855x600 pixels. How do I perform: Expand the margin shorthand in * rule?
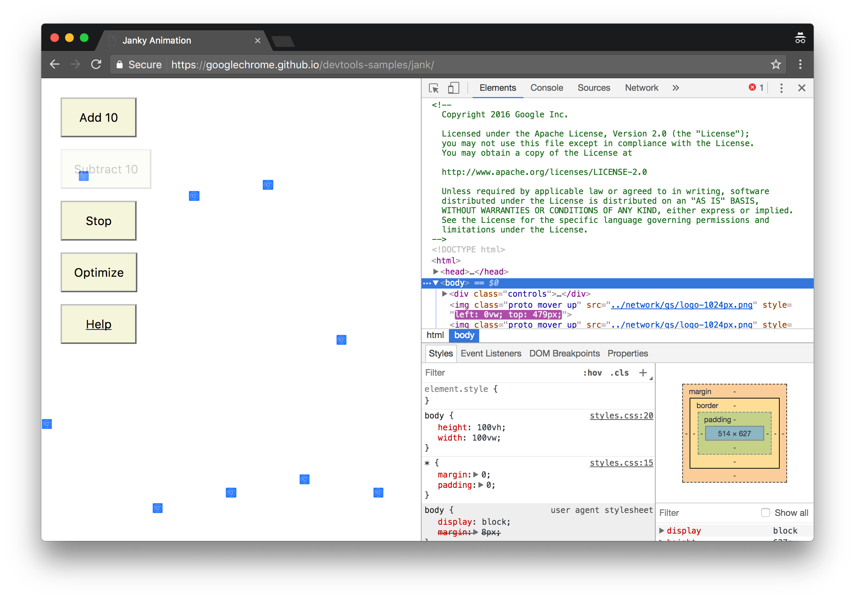click(475, 475)
